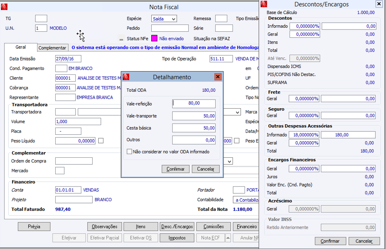This screenshot has width=386, height=249.
Task: Click the Peso Líquido field
Action: tap(75, 141)
